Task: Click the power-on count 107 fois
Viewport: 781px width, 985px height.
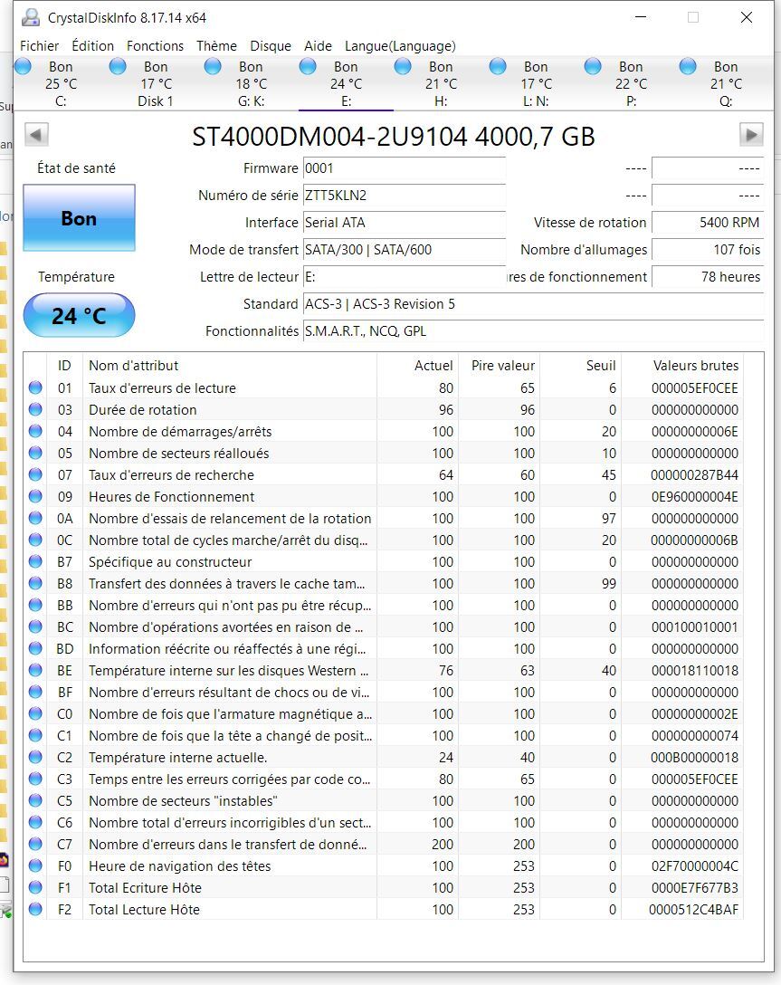Action: tap(708, 249)
